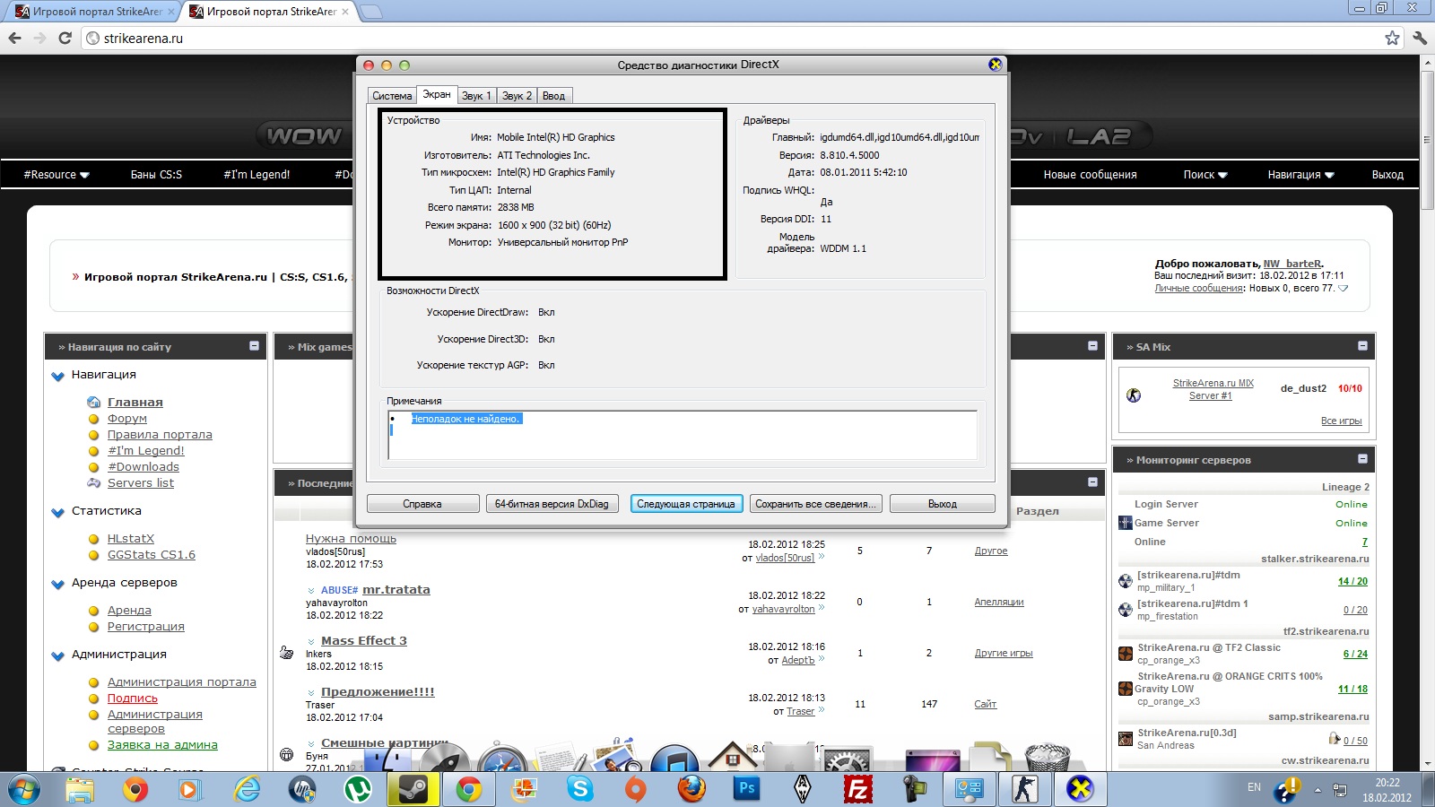Click the X icon in the DirectX title bar
Image resolution: width=1435 pixels, height=807 pixels.
(995, 65)
